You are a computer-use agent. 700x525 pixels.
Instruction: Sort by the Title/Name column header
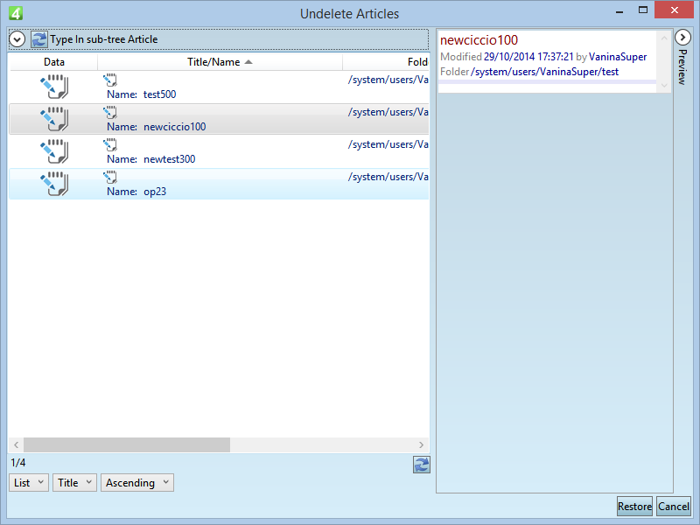coord(220,62)
